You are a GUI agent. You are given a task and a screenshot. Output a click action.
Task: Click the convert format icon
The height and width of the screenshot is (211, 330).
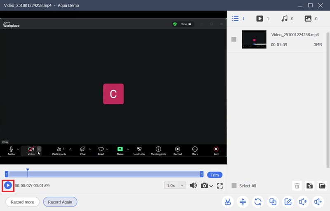pyautogui.click(x=258, y=202)
